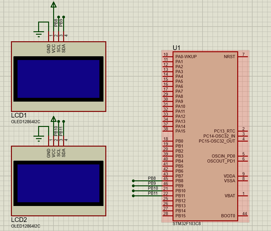Select the dark display screen of LCD1
This screenshot has height=231, width=271.
point(58,78)
